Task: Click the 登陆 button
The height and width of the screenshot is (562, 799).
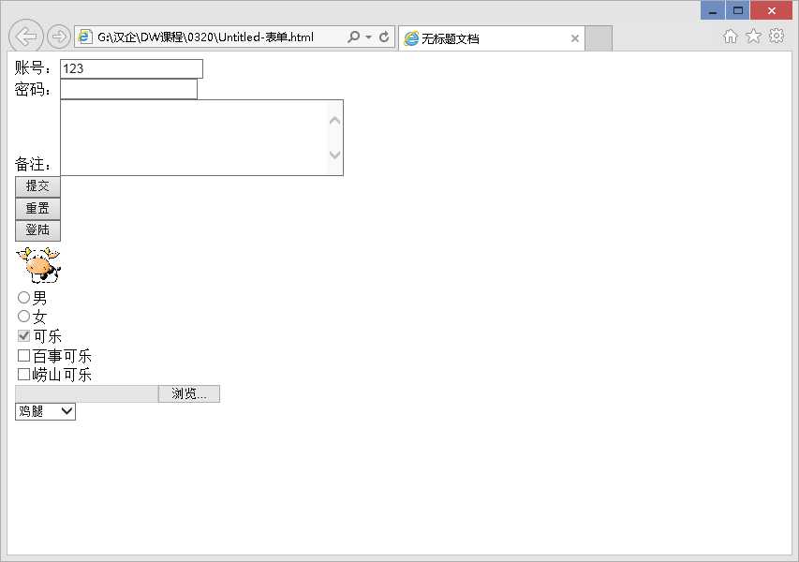Action: tap(37, 230)
